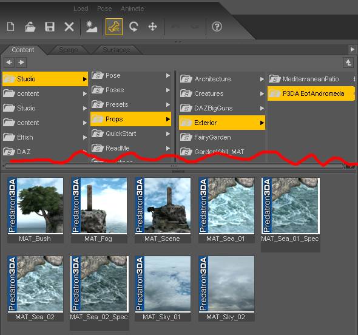Open the FairyGarden folder
Viewport: 358px width, 335px height.
222,137
